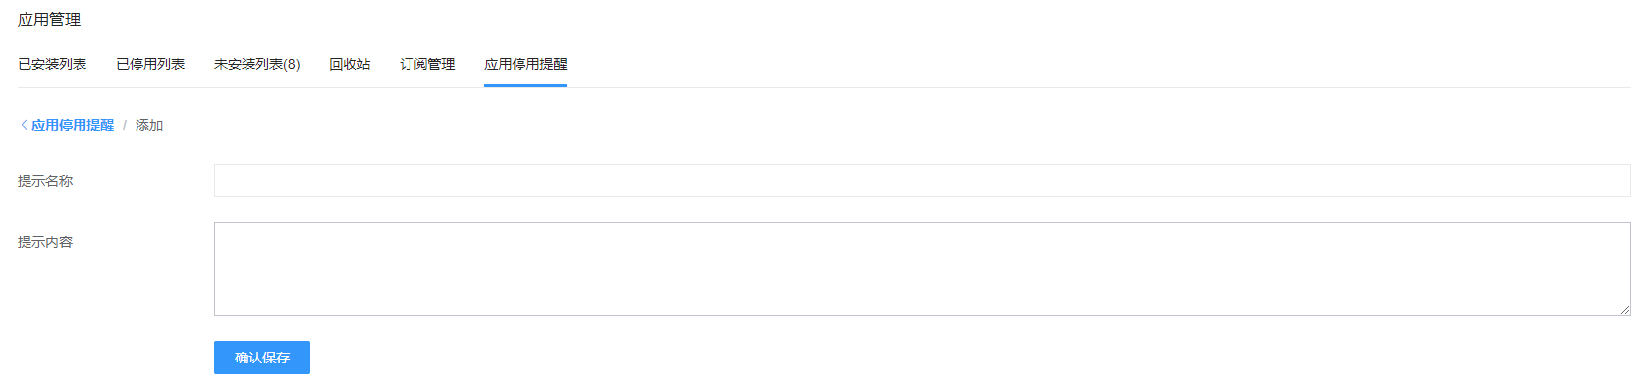Click the 添加 breadcrumb text

tap(149, 125)
